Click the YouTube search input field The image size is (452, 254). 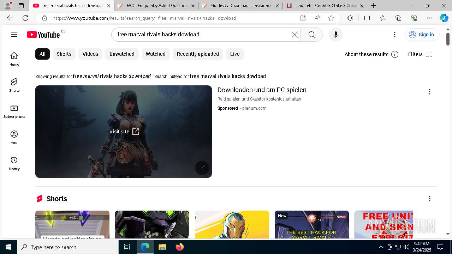[x=203, y=34]
